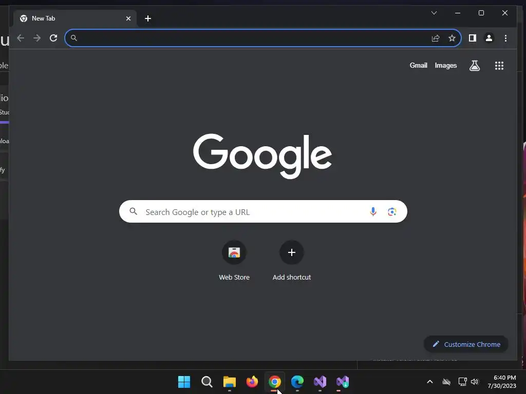Launch Firefox from the taskbar

(252, 382)
